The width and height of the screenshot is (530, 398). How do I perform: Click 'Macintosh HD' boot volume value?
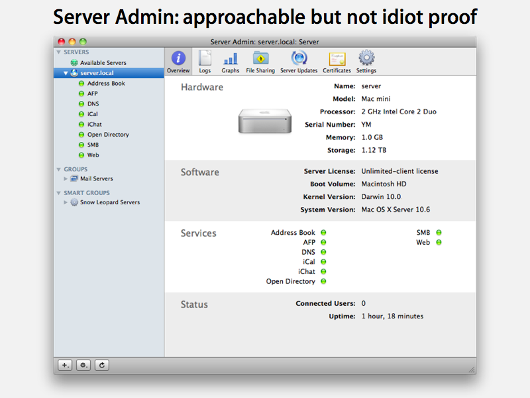click(384, 184)
